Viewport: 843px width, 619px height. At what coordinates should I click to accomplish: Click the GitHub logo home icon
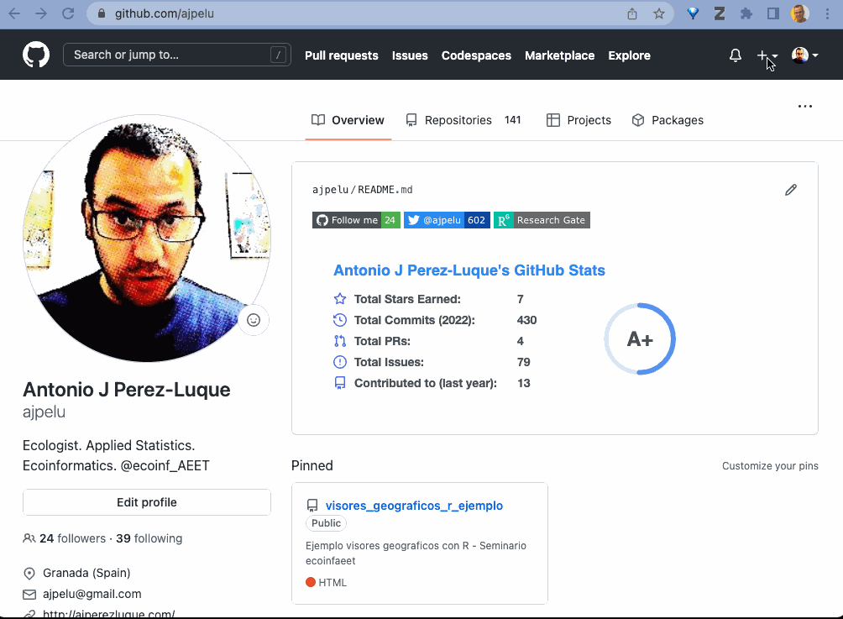(x=36, y=55)
